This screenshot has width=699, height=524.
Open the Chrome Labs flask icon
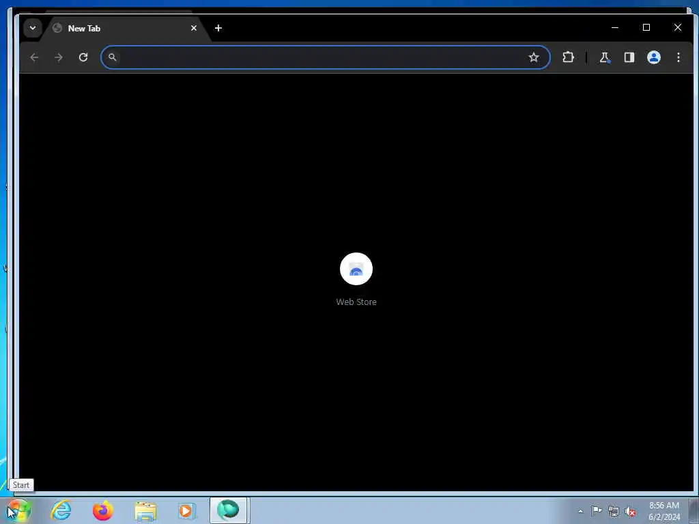(x=605, y=57)
